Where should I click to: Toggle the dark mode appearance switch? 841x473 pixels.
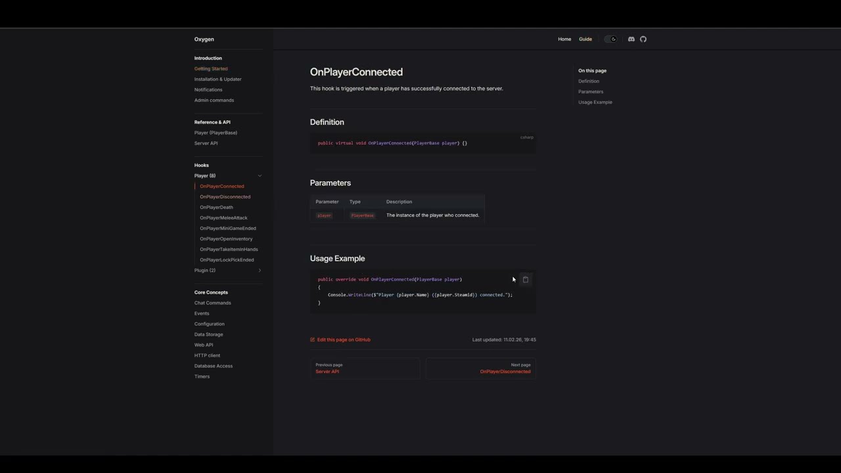[611, 39]
